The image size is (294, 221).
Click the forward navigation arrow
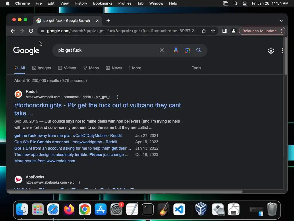point(22,31)
